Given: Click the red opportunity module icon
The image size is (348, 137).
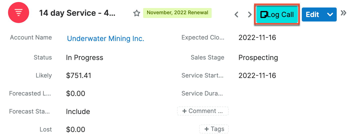Looking at the screenshot, I should 19,12.
